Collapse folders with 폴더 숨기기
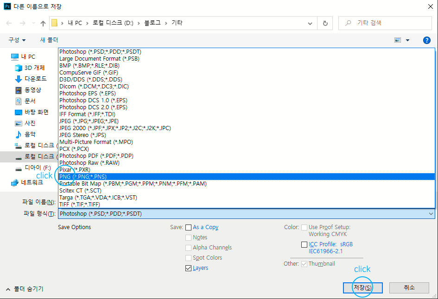 25,289
